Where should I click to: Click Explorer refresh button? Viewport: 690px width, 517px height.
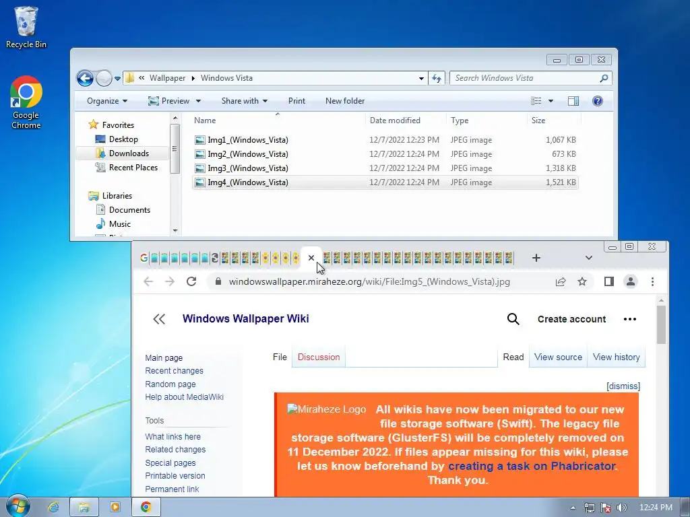[437, 78]
